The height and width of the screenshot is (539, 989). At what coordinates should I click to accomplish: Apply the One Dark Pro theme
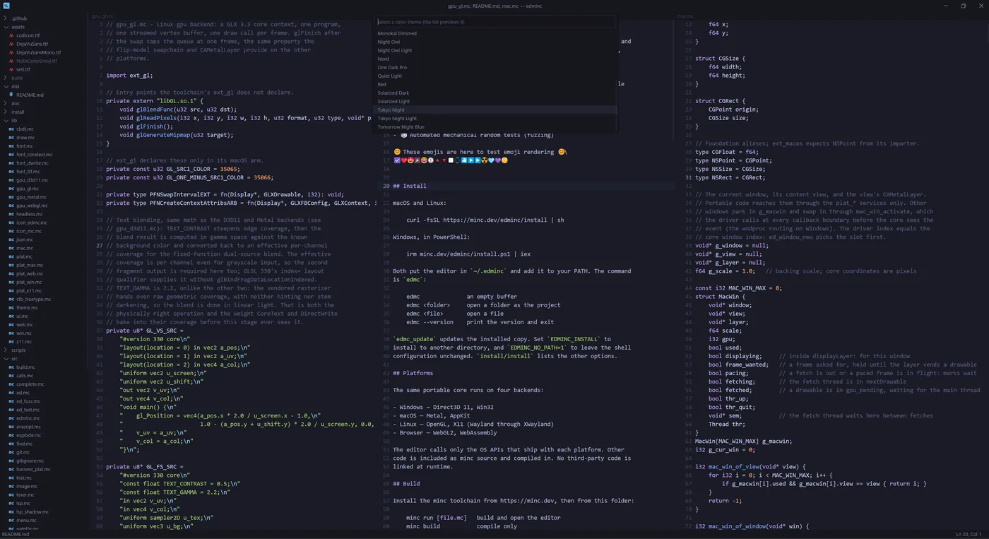(494, 67)
